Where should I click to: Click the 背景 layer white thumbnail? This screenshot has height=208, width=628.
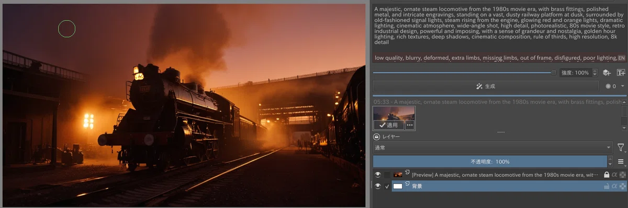[398, 186]
